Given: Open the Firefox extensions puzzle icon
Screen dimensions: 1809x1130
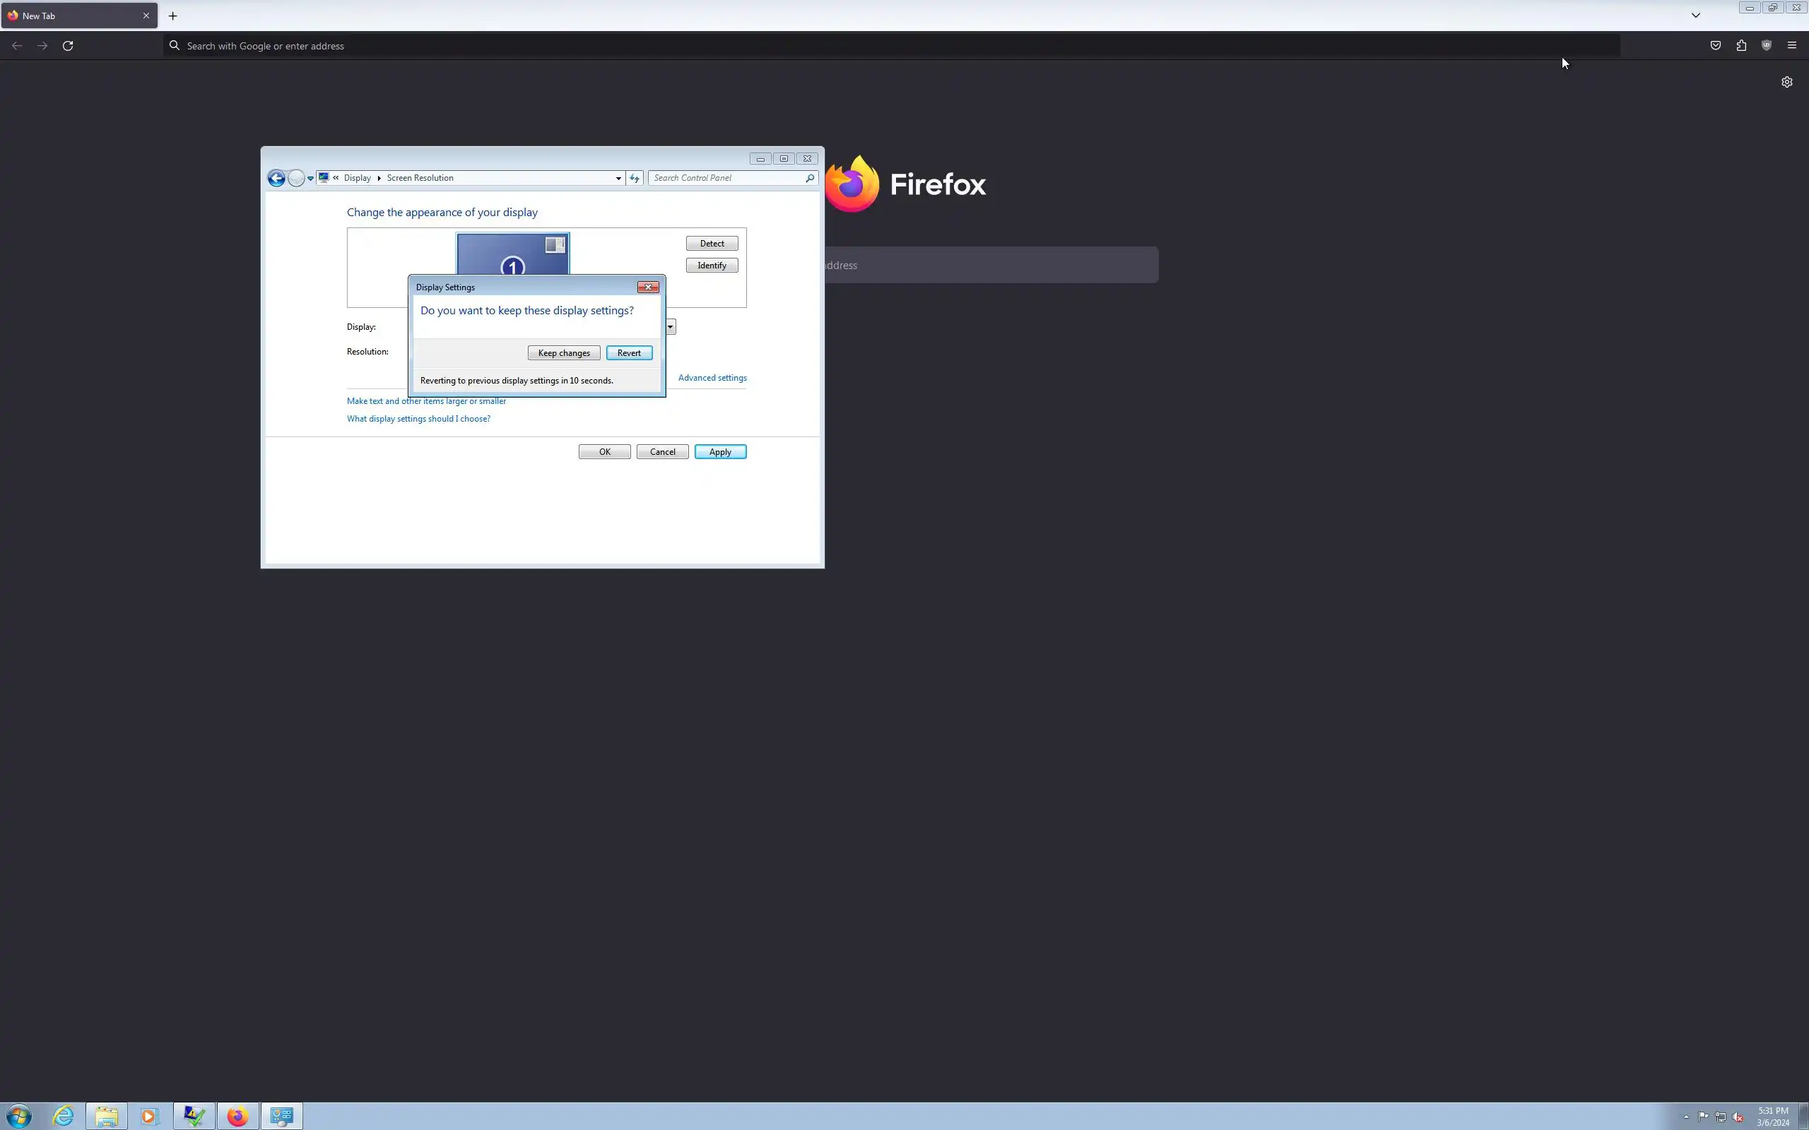Looking at the screenshot, I should (1741, 46).
